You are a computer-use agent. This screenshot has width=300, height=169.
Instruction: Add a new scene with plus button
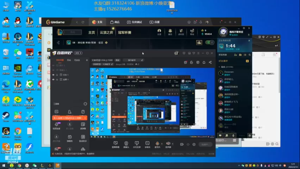pos(87,60)
